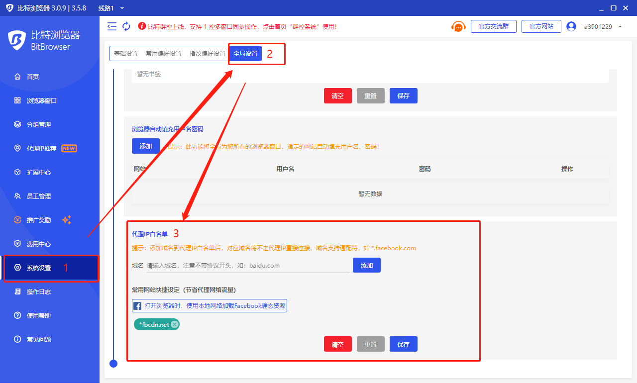Expand the a3901229 account dropdown

click(x=620, y=27)
